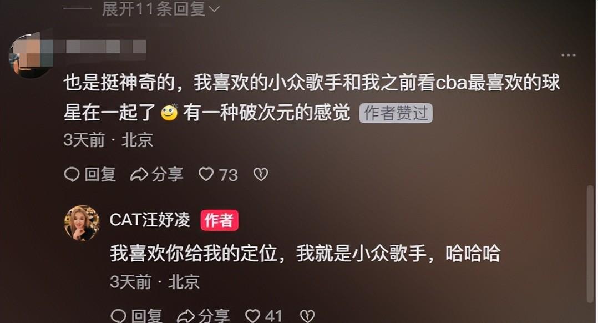Click the blurred commenter username
The width and height of the screenshot is (598, 323).
click(101, 47)
